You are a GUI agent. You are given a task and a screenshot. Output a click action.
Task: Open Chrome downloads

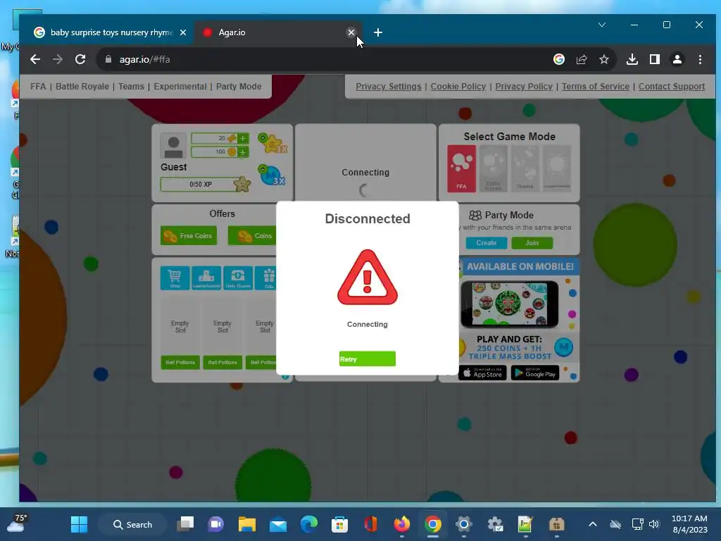632,59
